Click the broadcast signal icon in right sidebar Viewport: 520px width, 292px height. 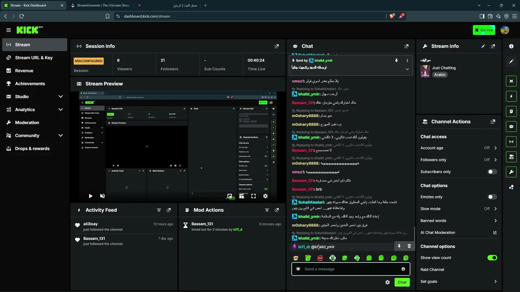point(511,142)
